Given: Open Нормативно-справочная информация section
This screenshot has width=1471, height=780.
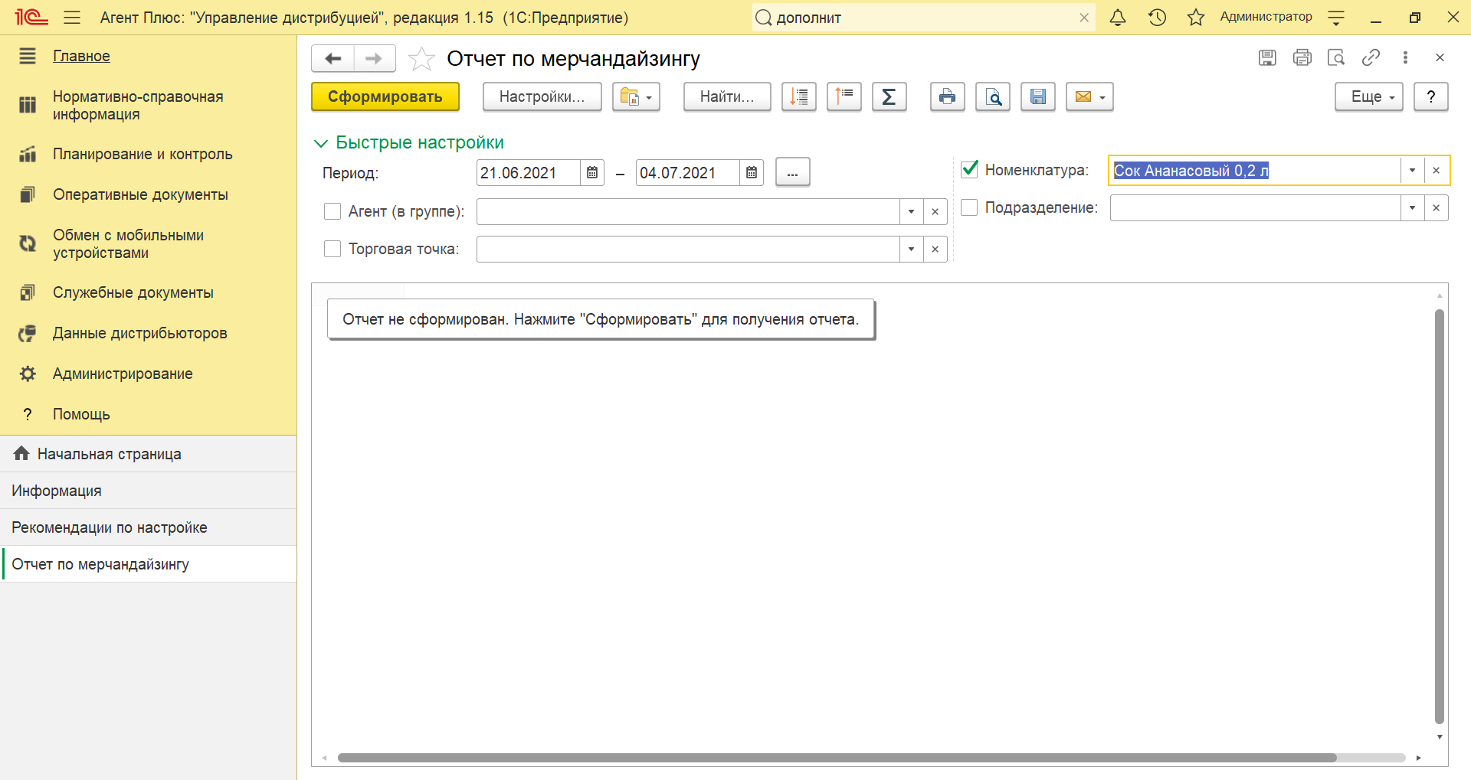Looking at the screenshot, I should [x=138, y=105].
